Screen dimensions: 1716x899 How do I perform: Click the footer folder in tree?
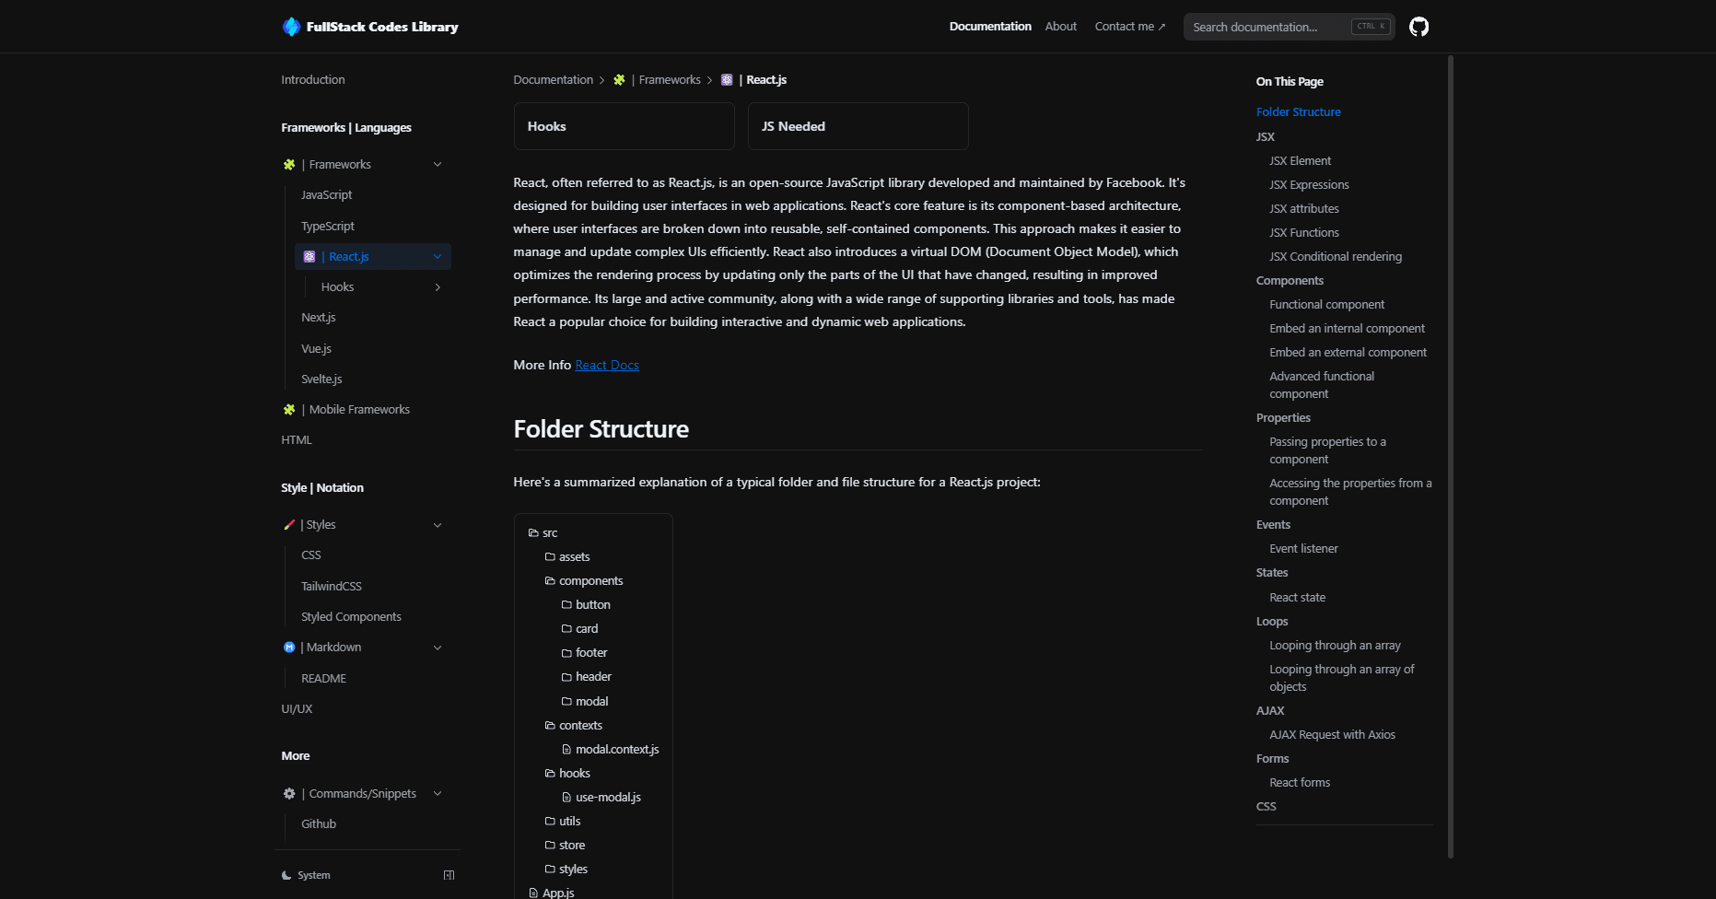(585, 653)
